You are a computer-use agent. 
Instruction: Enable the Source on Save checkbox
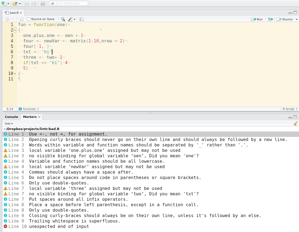pos(28,19)
